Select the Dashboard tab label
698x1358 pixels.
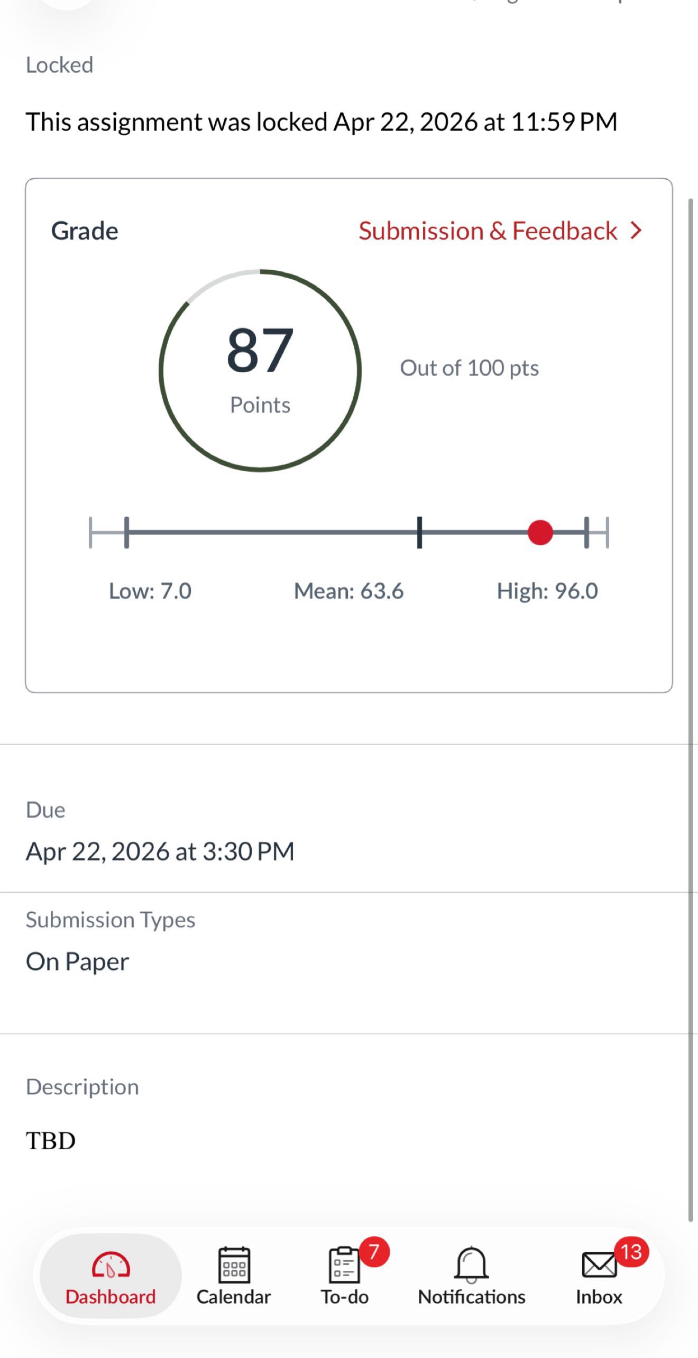tap(111, 1297)
